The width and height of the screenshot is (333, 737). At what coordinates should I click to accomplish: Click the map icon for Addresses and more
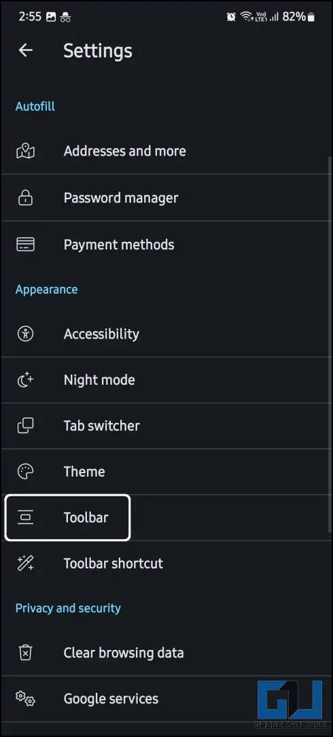25,151
